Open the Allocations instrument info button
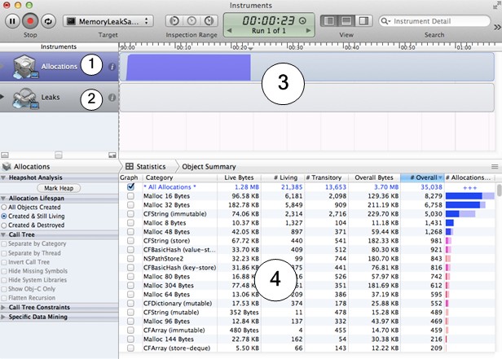The width and height of the screenshot is (502, 359). coord(112,67)
